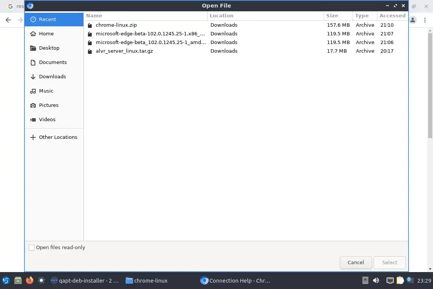
Task: Click the 21:10 accessed time
Action: coord(387,25)
